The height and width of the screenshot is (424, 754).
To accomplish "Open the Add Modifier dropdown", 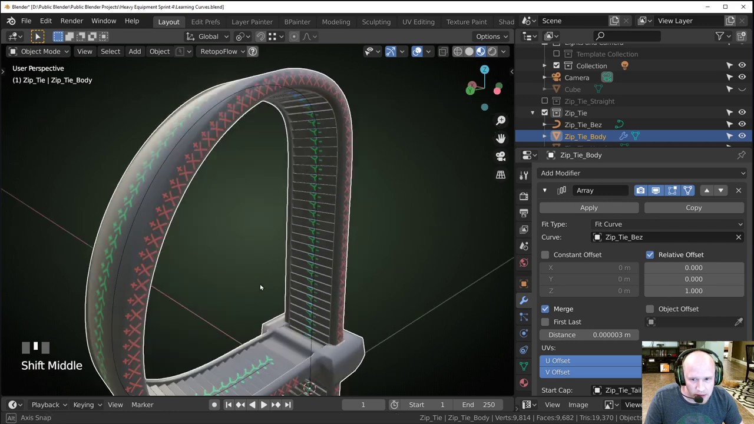I will point(642,173).
